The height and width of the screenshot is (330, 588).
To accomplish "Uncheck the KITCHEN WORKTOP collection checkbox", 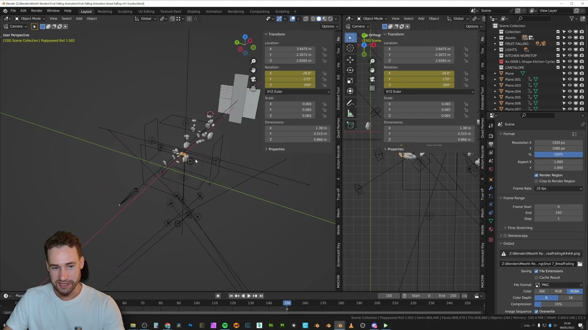I will (558, 56).
